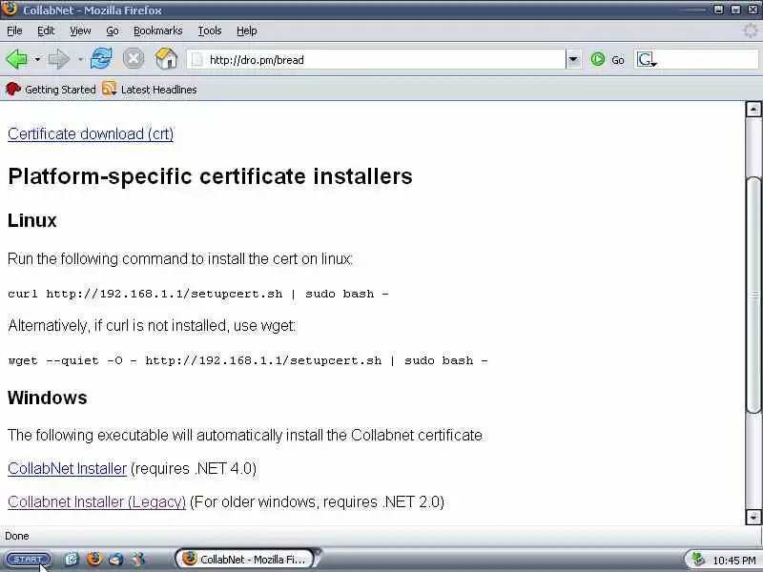The image size is (763, 572).
Task: Go to the Home page icon
Action: 166,58
